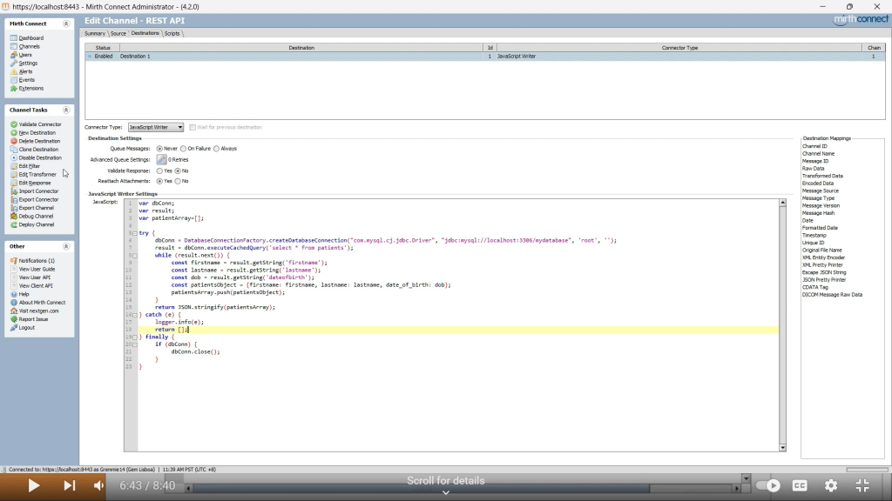Image resolution: width=892 pixels, height=501 pixels.
Task: Click the Export Connector icon
Action: (x=14, y=199)
